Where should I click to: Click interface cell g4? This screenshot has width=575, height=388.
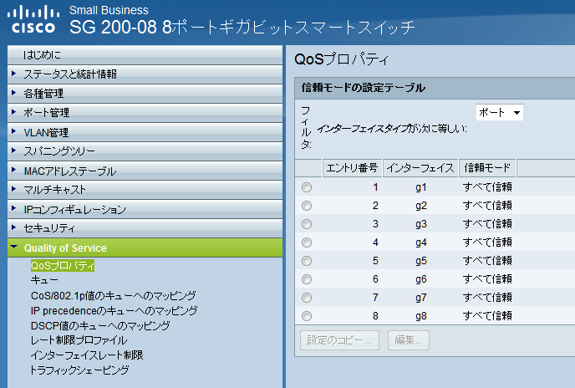click(x=421, y=242)
